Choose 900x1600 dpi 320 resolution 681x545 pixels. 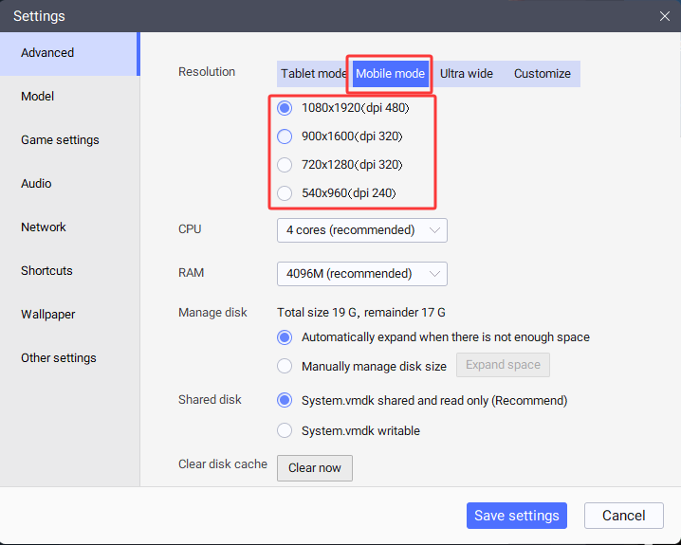[285, 136]
